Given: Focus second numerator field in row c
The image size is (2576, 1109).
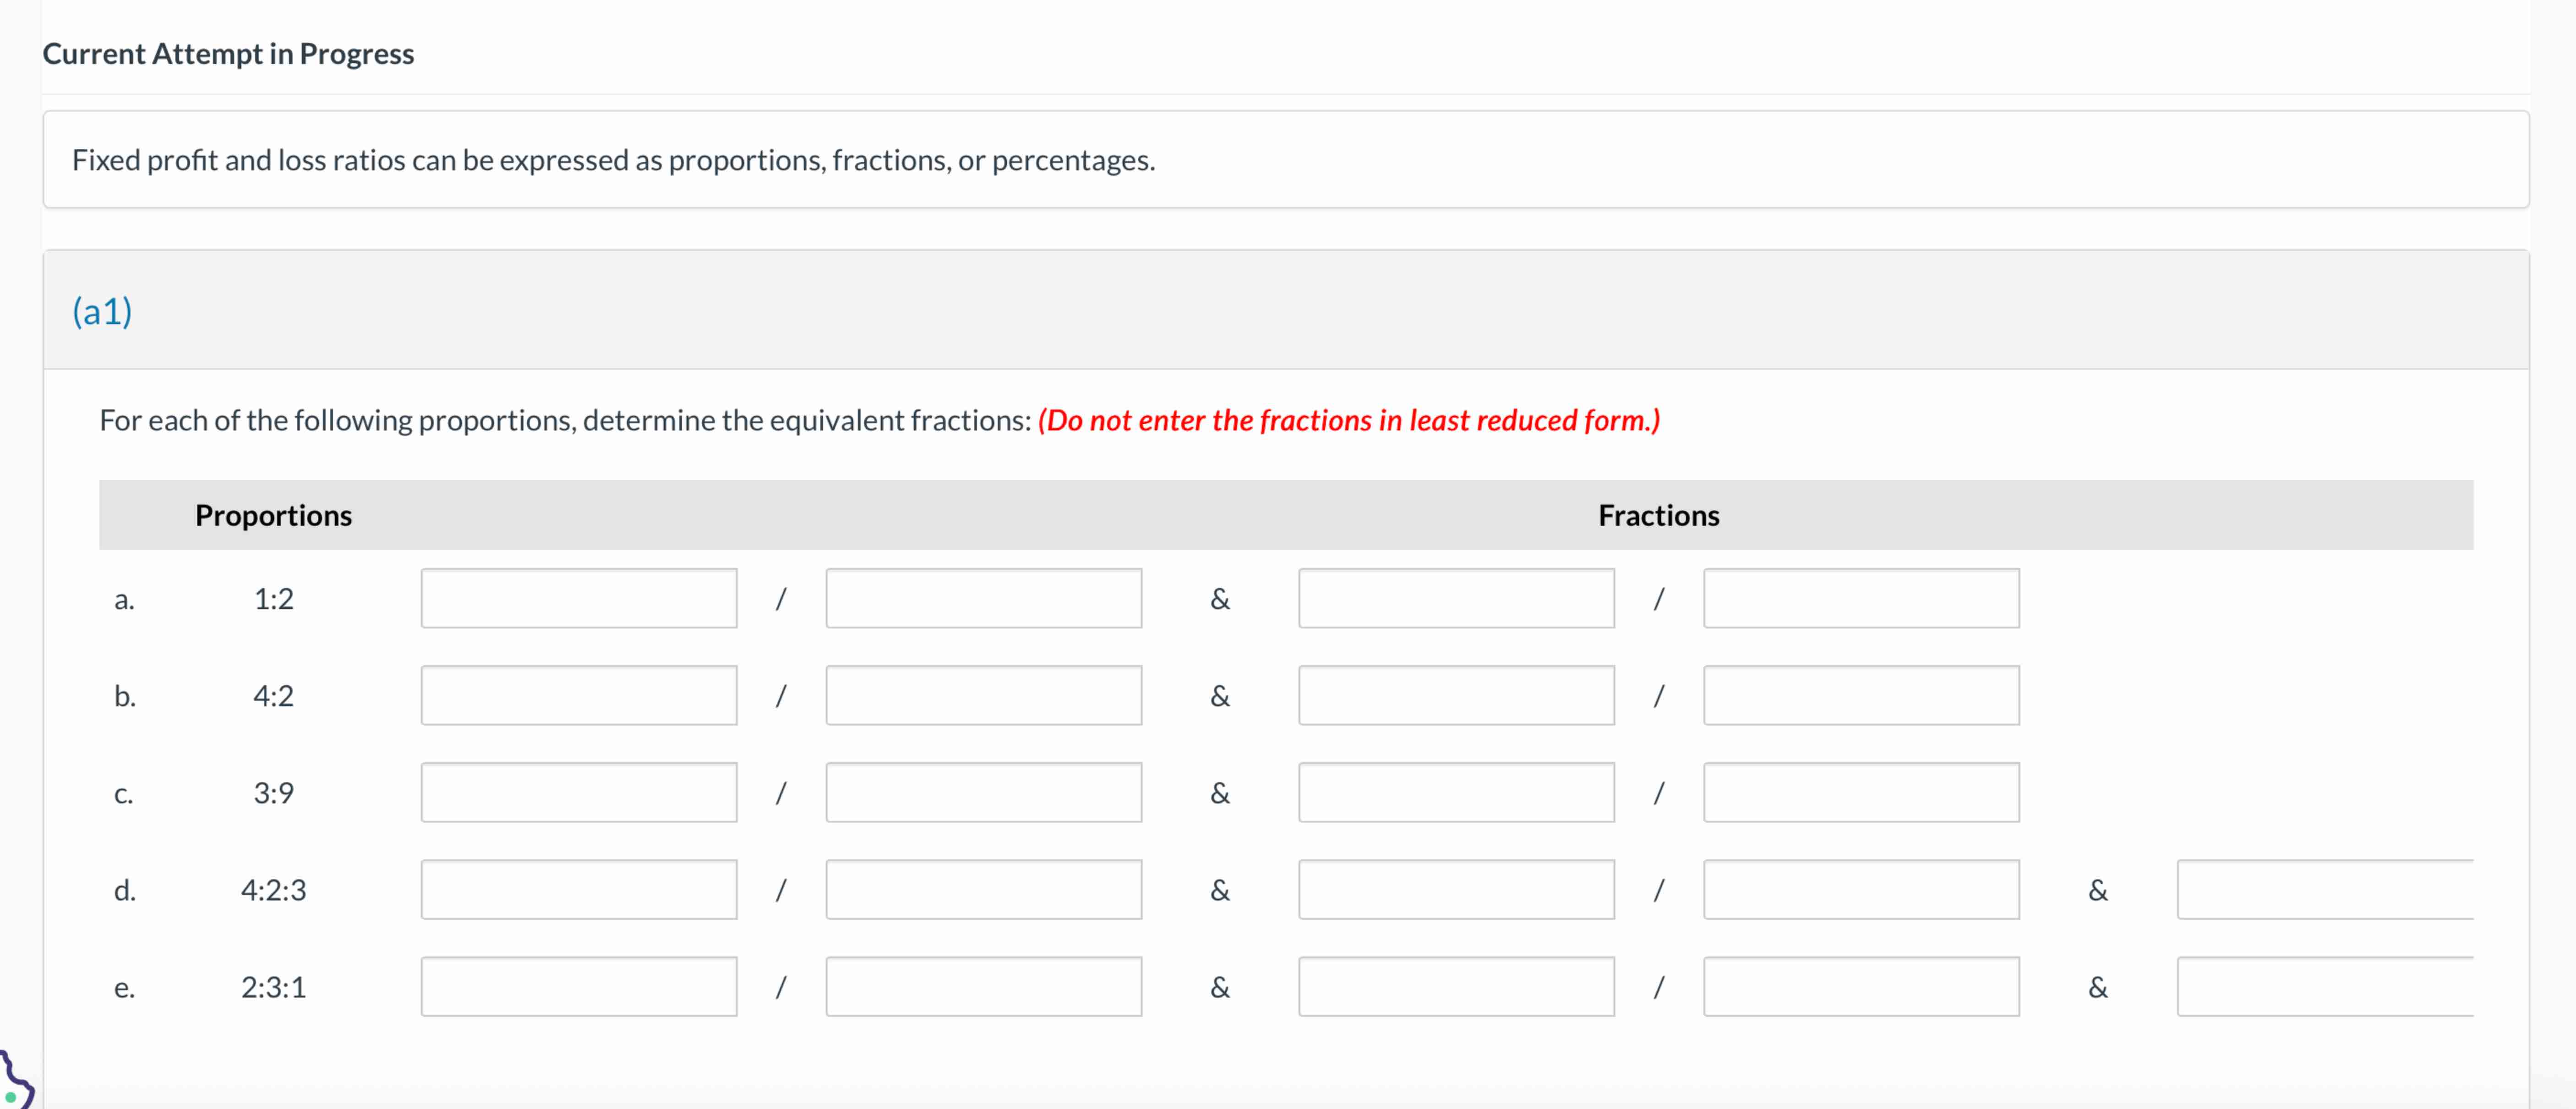Looking at the screenshot, I should click(x=1456, y=792).
